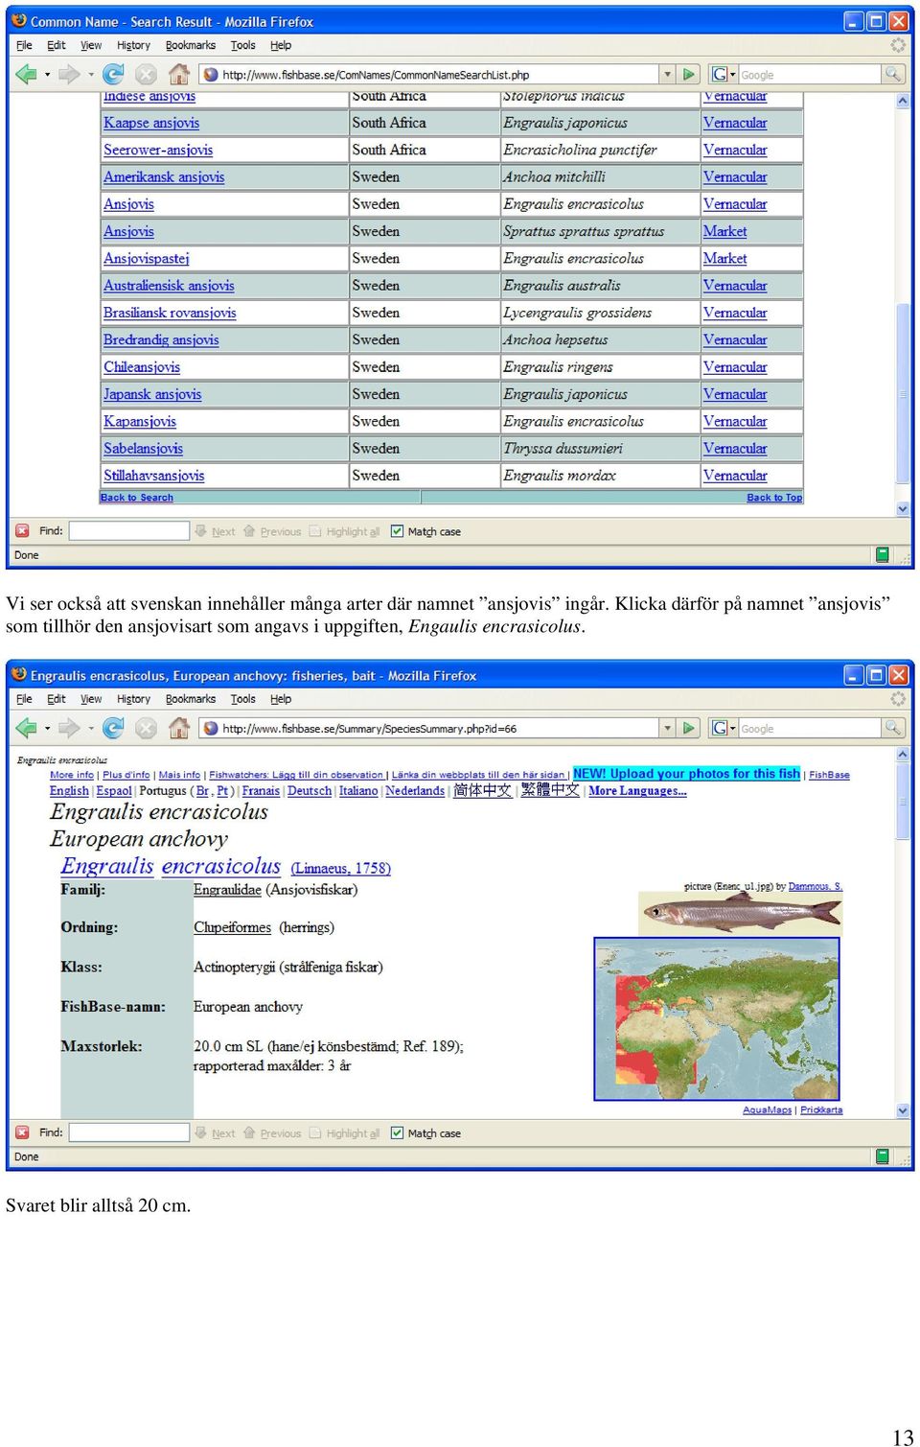920x1447 pixels.
Task: Toggle Highlight all in Engraulis encrasicolus window
Action: (344, 1132)
